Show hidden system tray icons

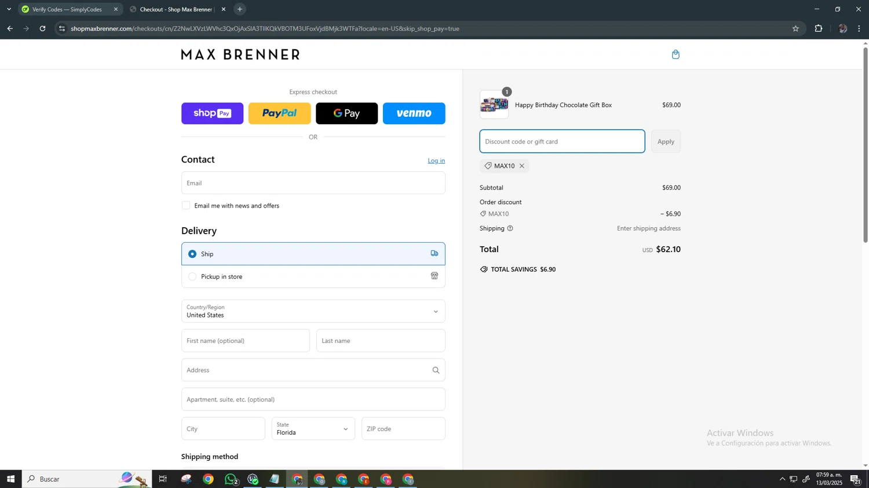[x=782, y=479]
